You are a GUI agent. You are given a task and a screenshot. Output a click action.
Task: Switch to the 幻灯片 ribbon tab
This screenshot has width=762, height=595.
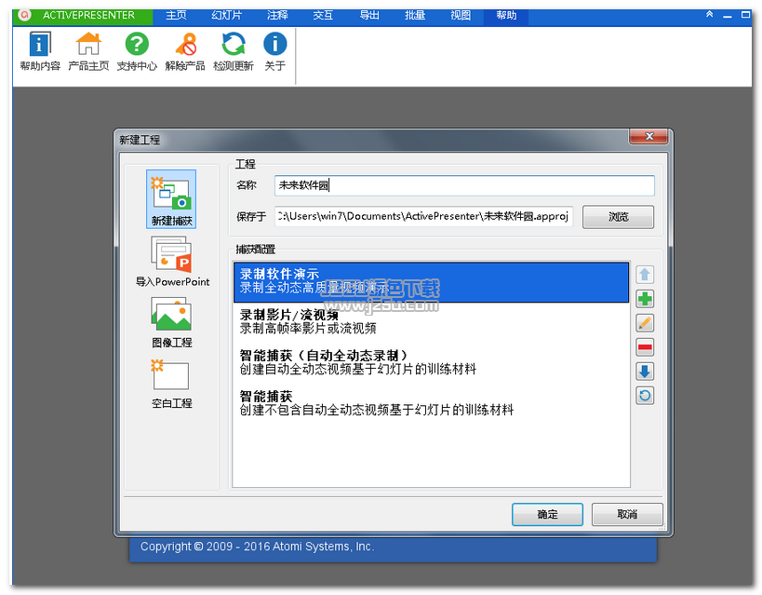pos(226,16)
